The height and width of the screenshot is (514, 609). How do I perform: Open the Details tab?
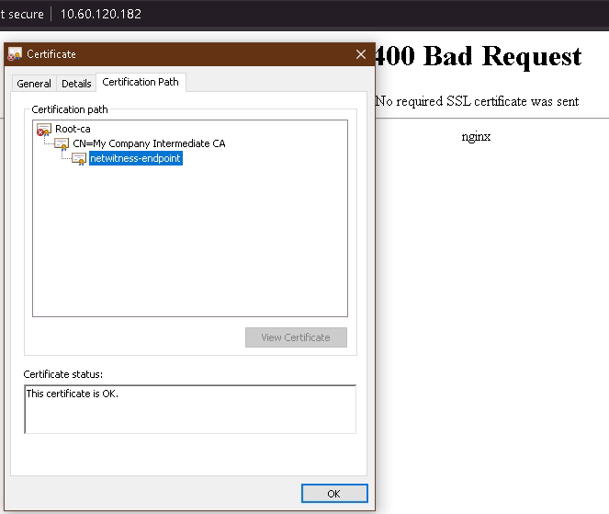point(76,84)
